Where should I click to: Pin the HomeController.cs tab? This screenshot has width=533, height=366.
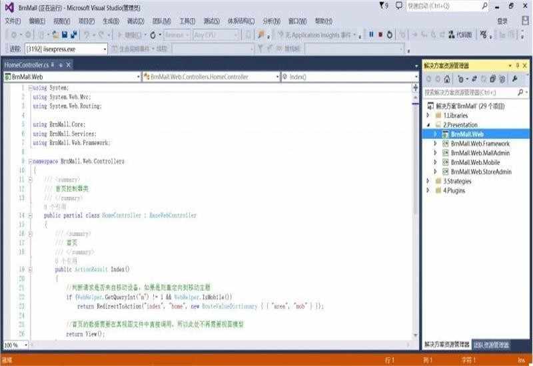[61, 65]
